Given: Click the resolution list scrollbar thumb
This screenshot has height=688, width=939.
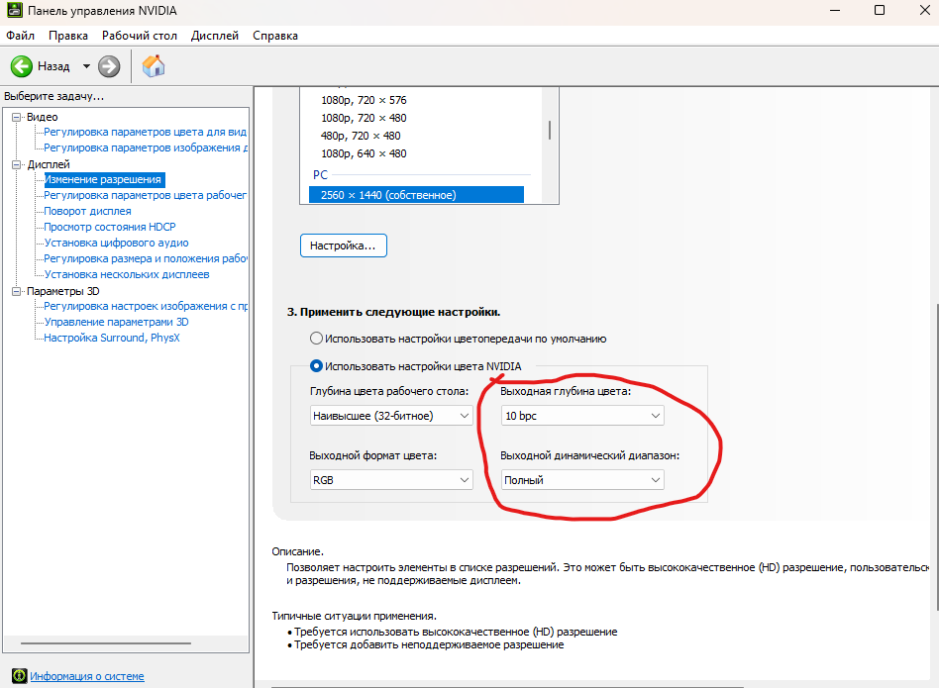Looking at the screenshot, I should [549, 131].
